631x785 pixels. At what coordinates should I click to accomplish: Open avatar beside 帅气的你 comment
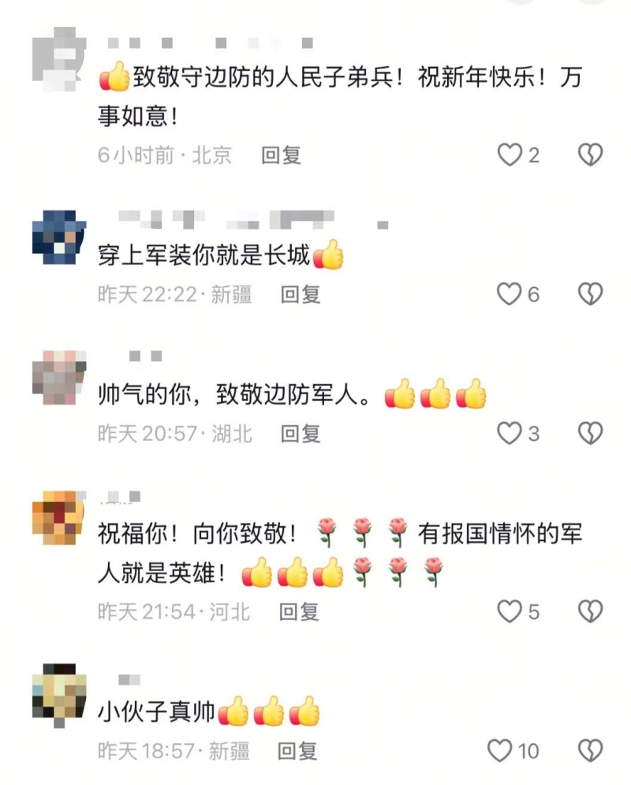(x=59, y=377)
